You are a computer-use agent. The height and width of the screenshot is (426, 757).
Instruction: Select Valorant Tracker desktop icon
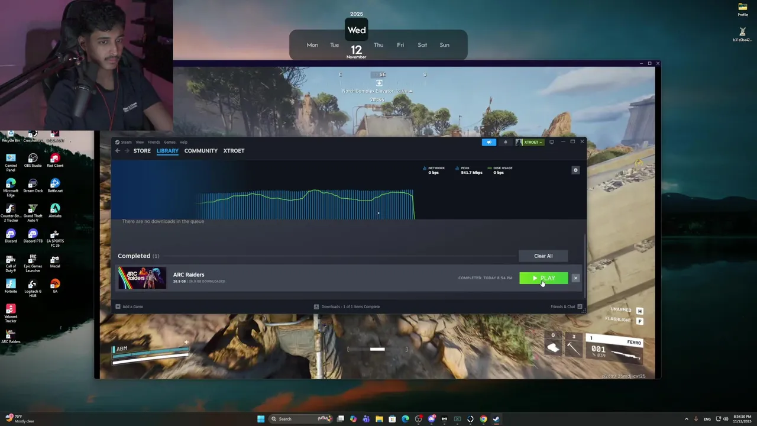pyautogui.click(x=11, y=314)
